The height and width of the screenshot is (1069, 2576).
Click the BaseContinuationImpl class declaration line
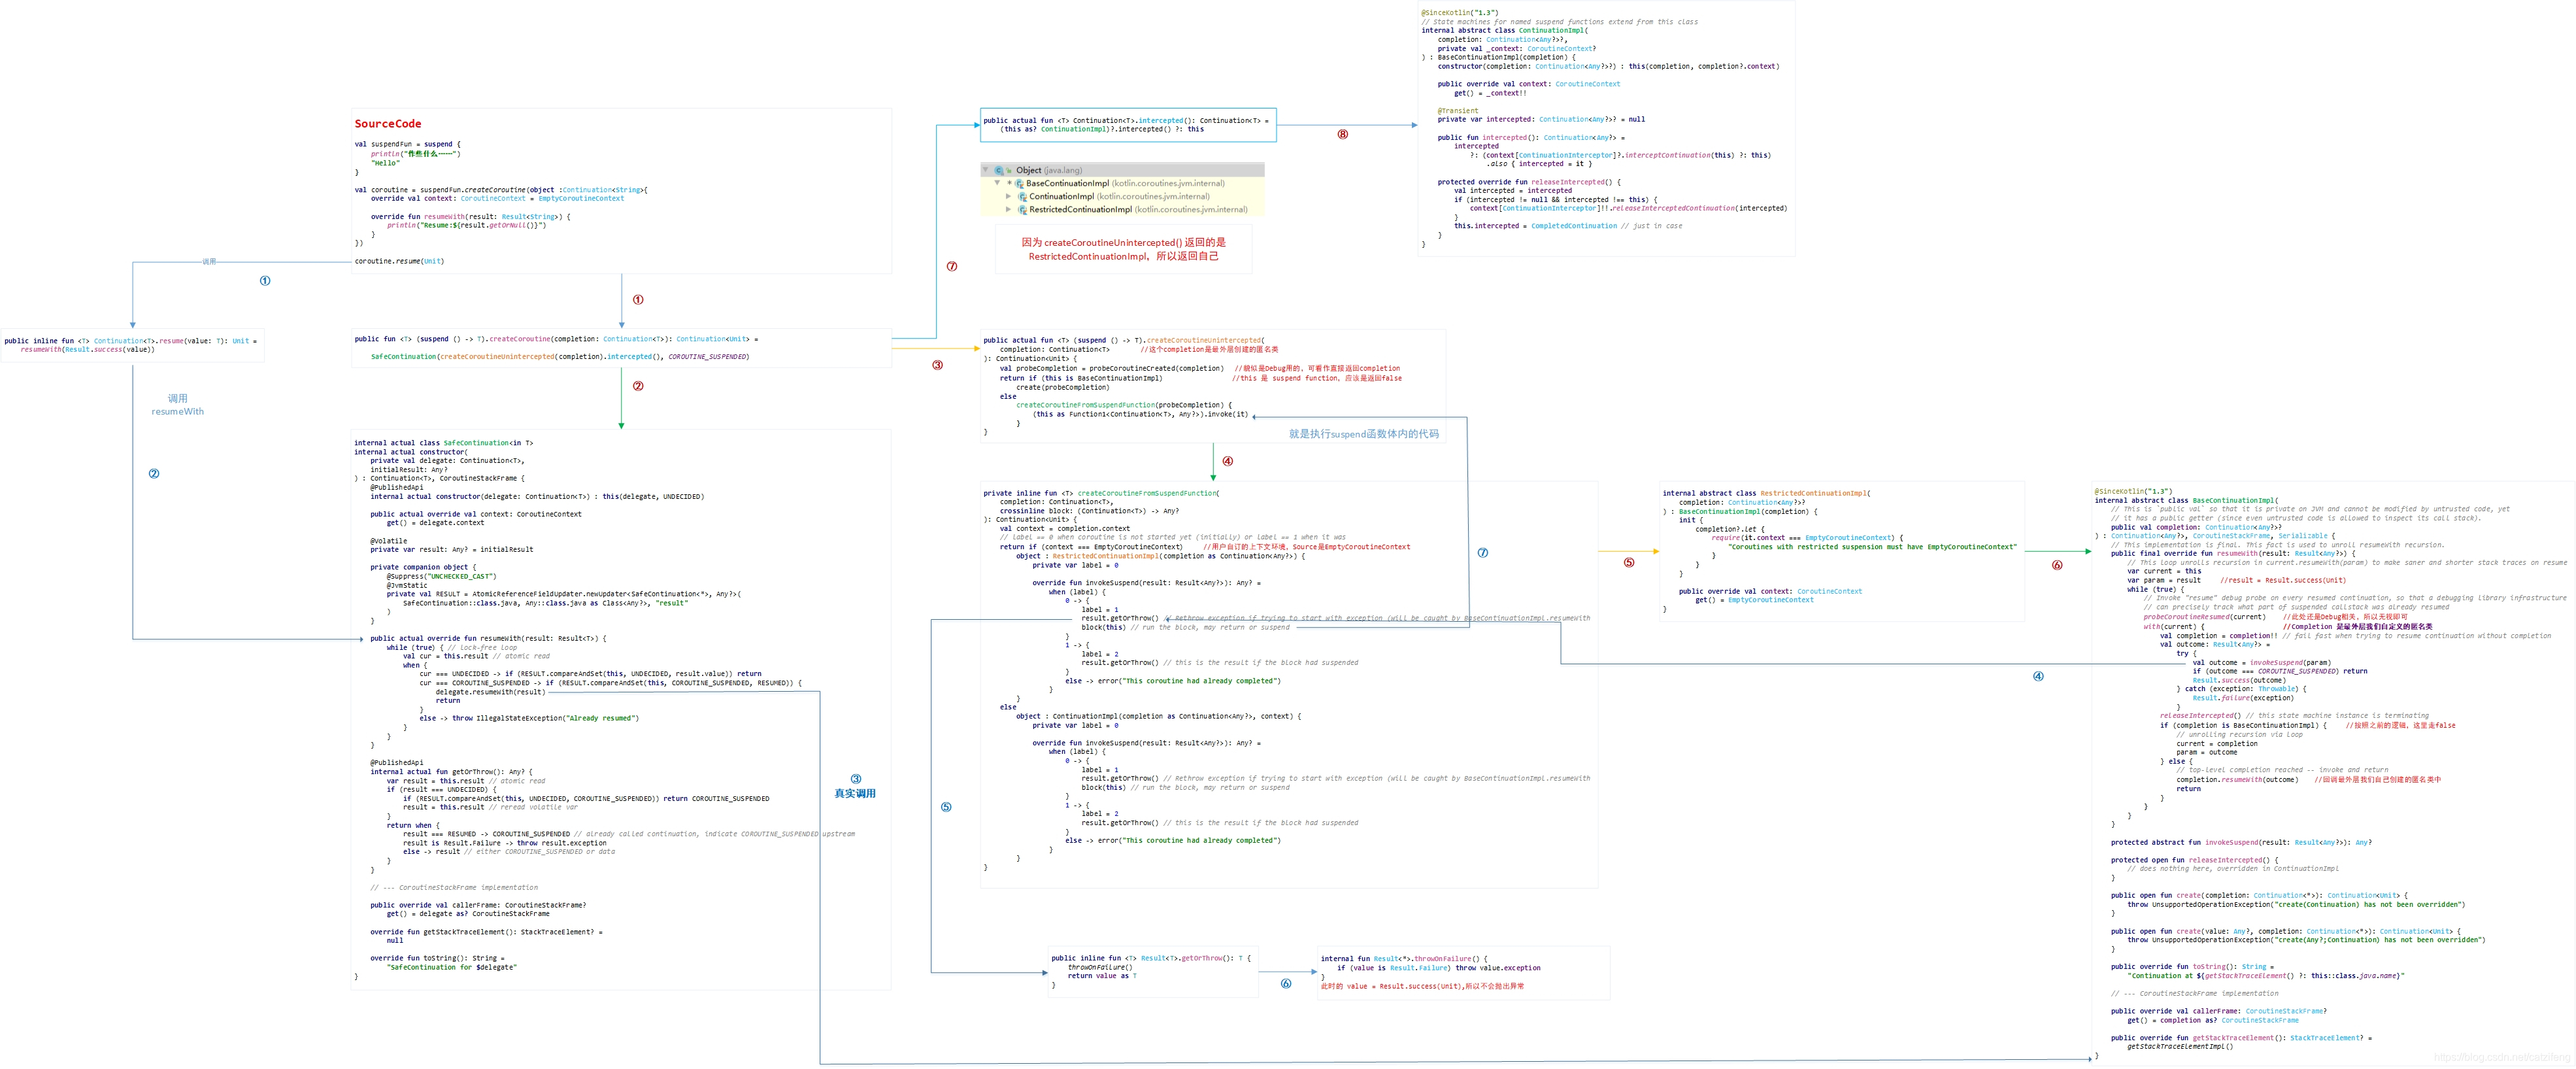coord(2186,500)
